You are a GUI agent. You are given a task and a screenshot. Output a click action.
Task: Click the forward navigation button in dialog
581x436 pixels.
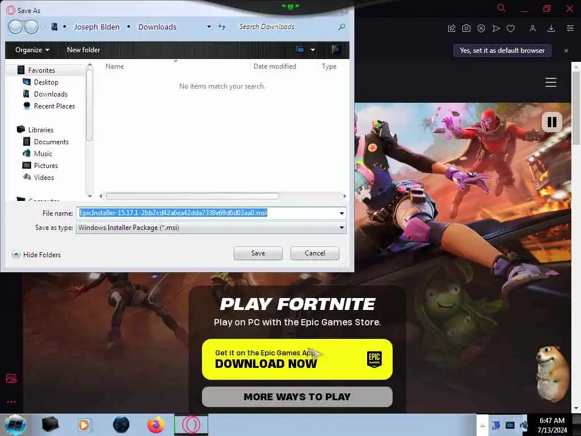[x=31, y=27]
